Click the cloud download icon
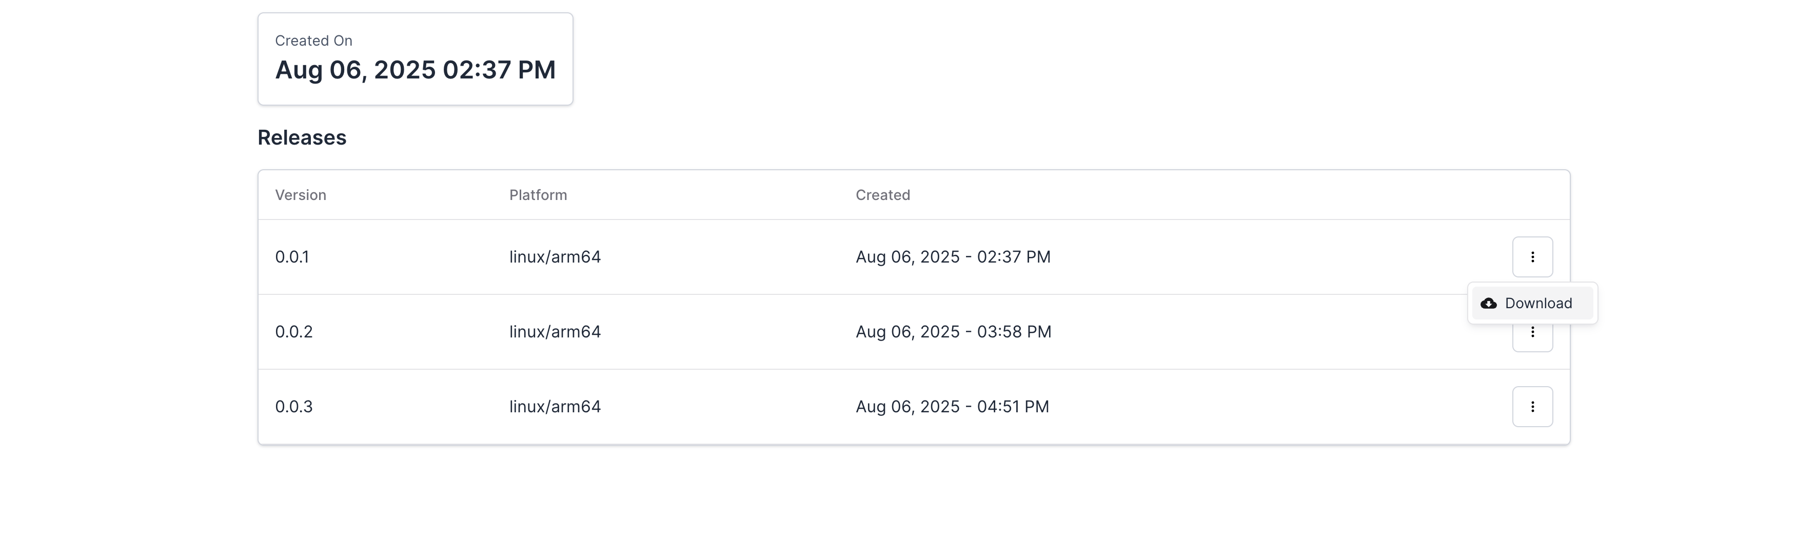1815x560 pixels. coord(1489,304)
